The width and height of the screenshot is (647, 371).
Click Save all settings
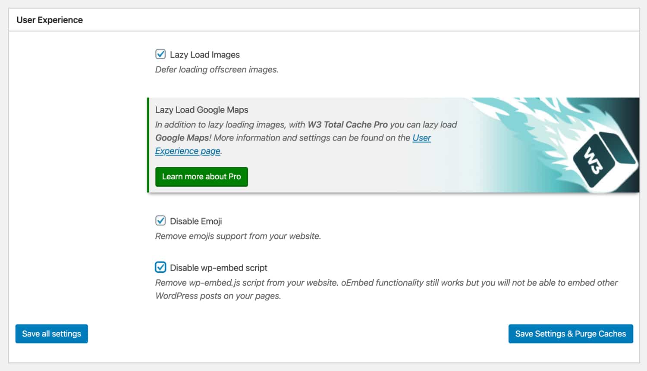pos(51,334)
